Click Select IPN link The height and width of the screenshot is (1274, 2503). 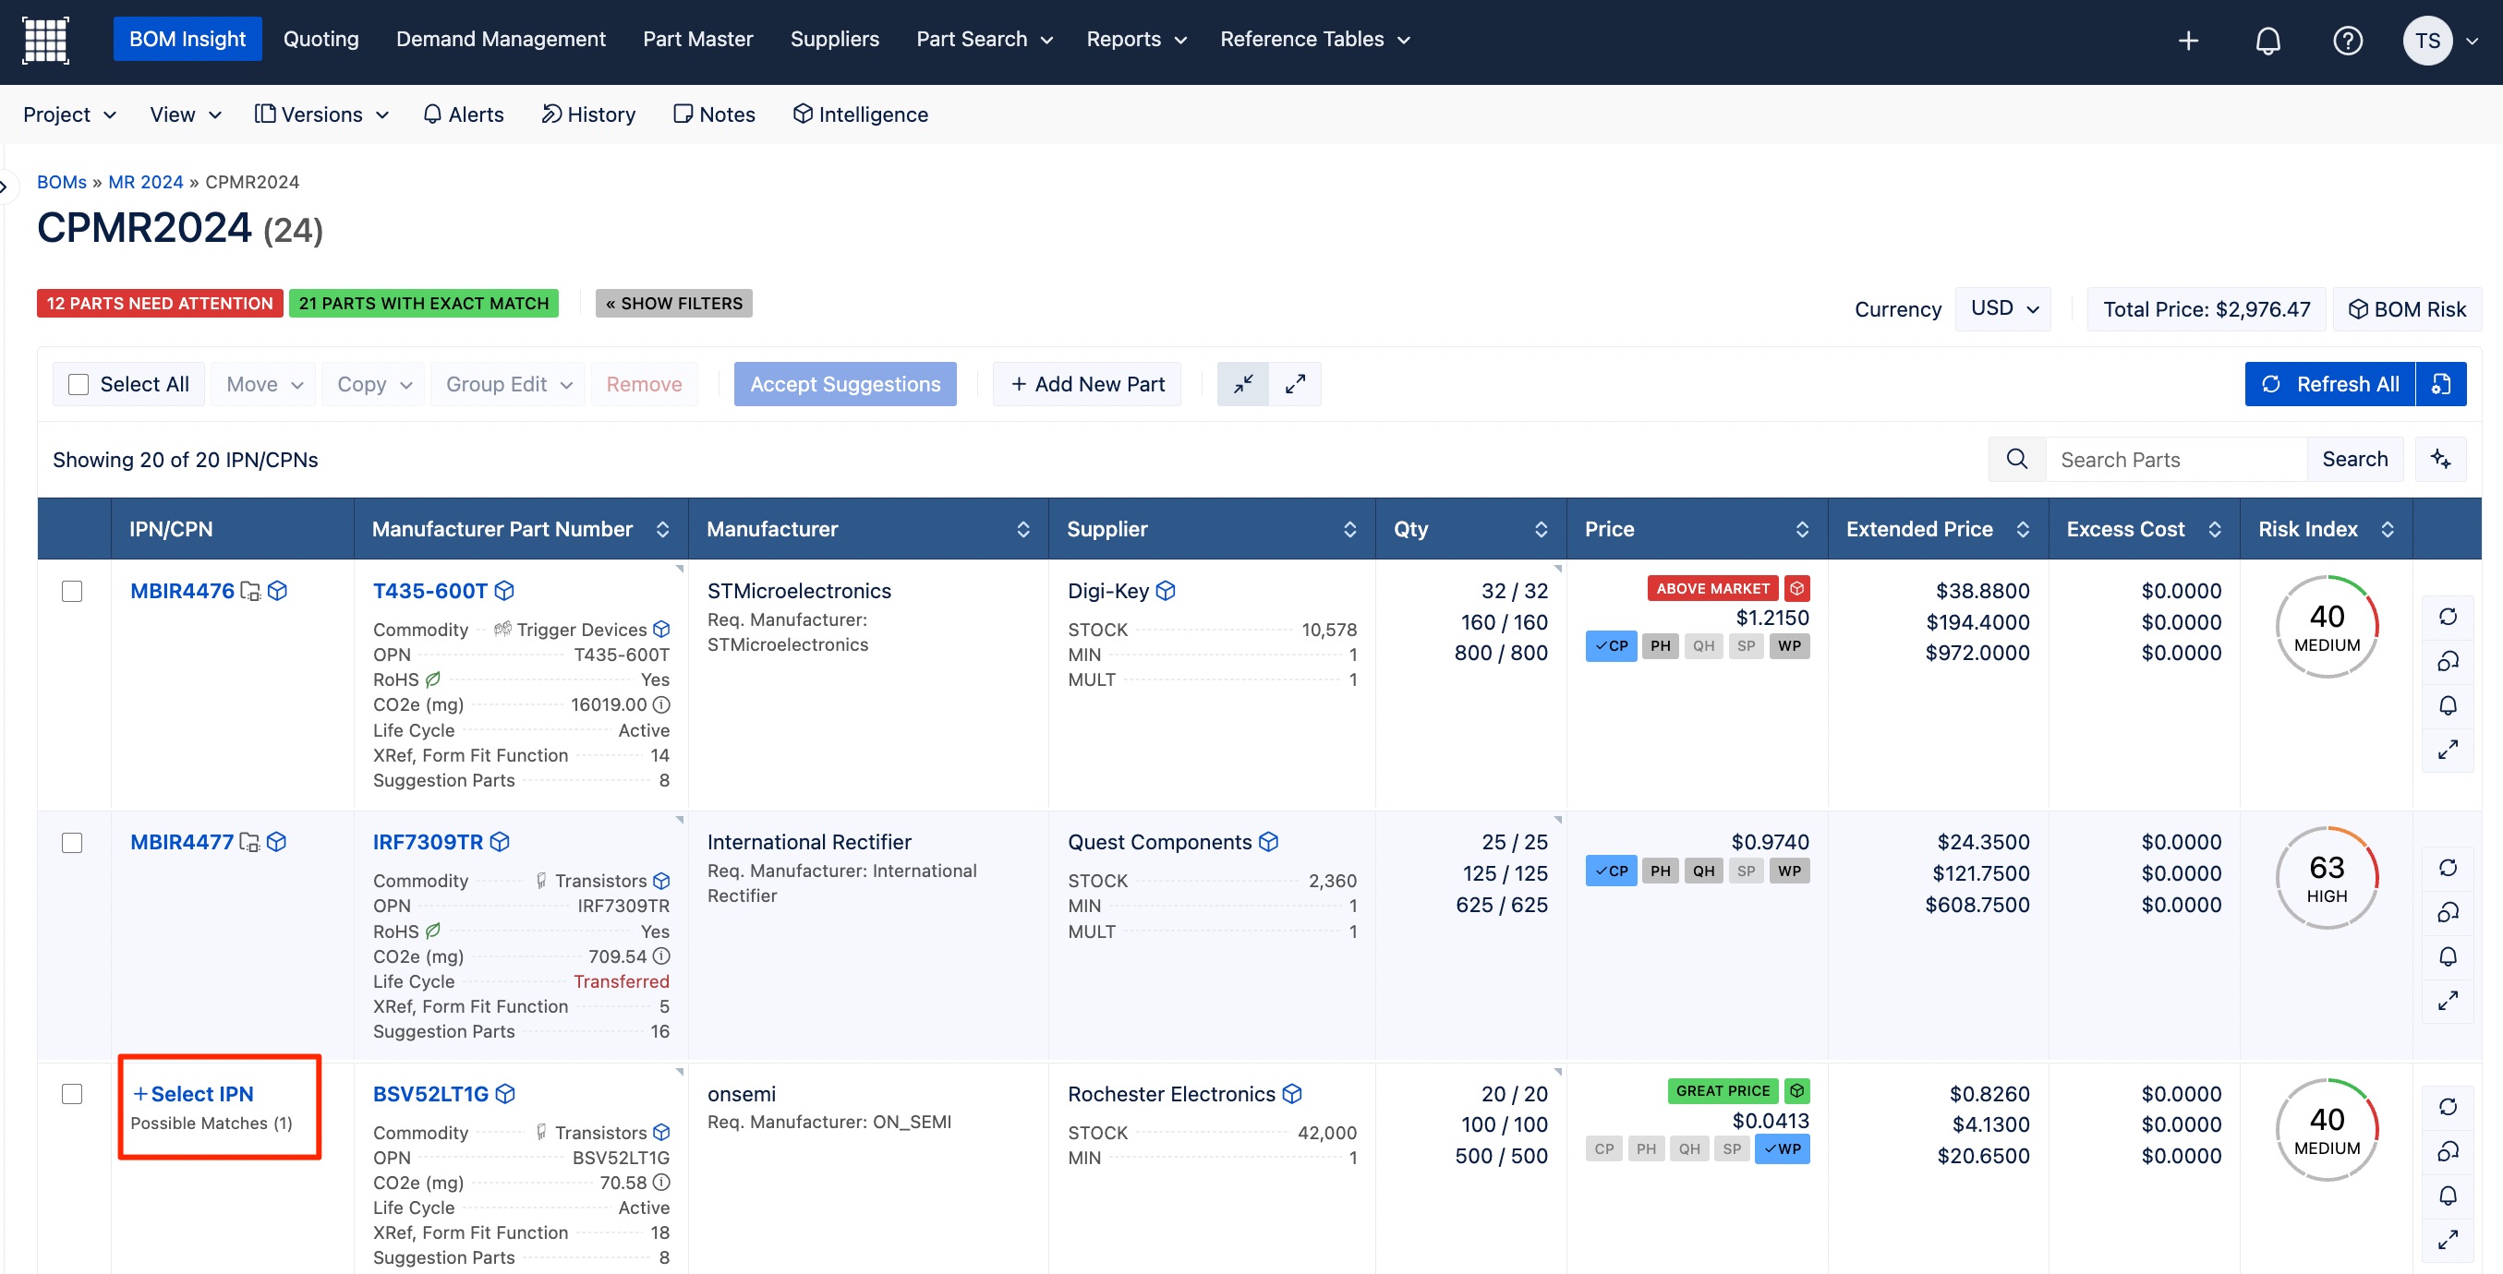tap(193, 1093)
